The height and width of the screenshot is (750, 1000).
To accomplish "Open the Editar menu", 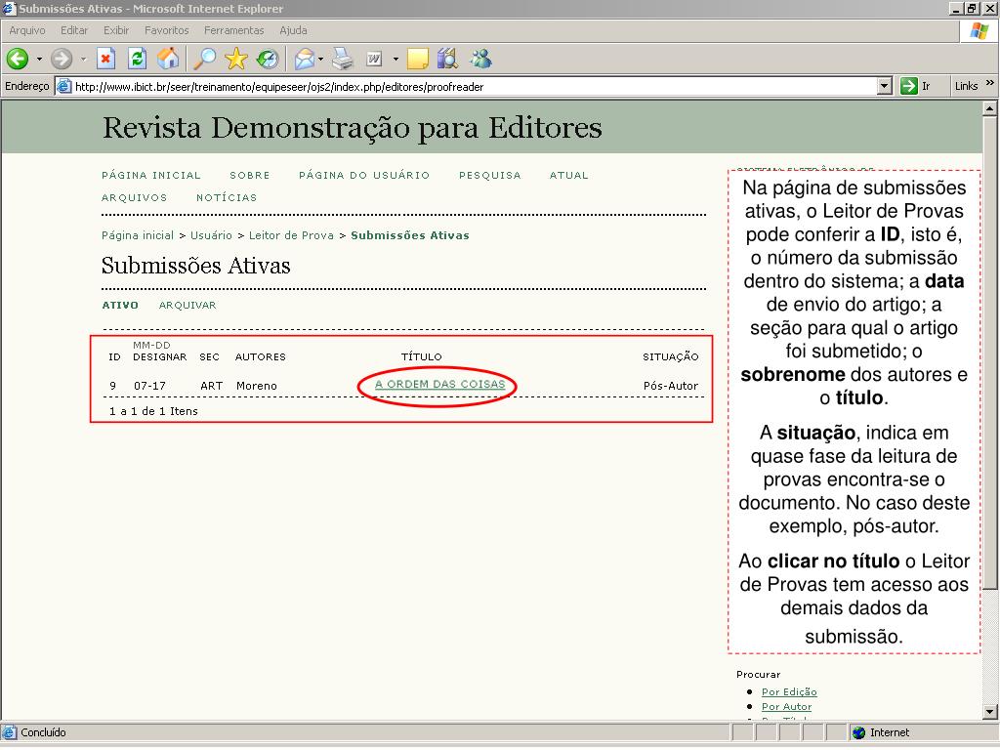I will coord(74,30).
